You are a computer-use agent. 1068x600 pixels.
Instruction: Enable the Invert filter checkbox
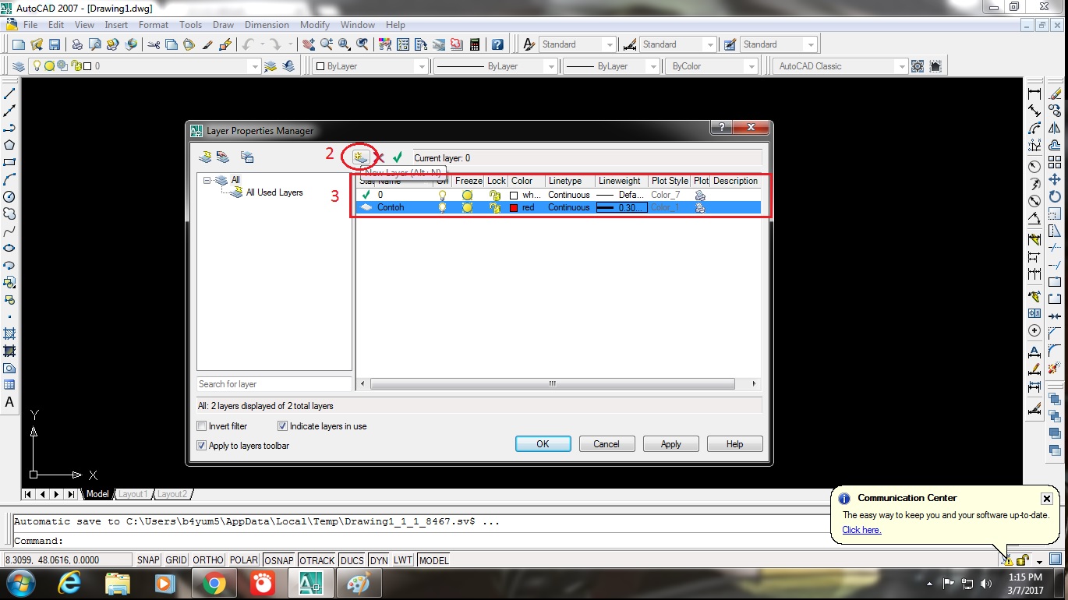click(x=201, y=425)
